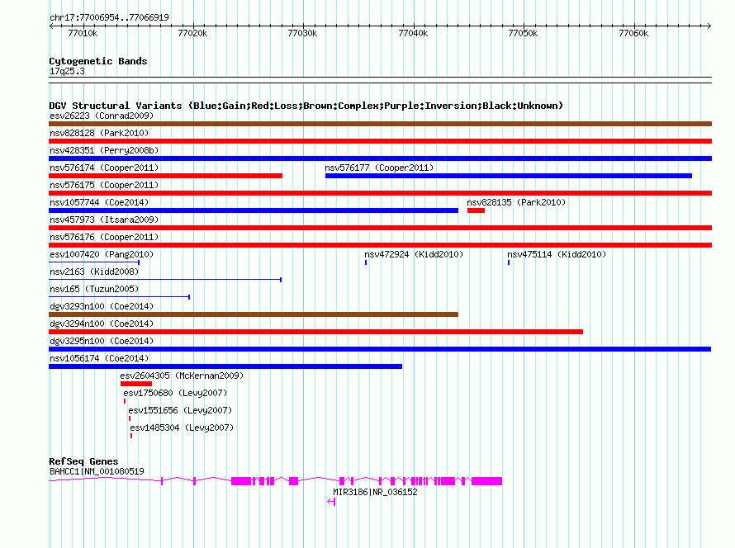Select dgv3294n100 (Coe2014) label

(x=102, y=324)
